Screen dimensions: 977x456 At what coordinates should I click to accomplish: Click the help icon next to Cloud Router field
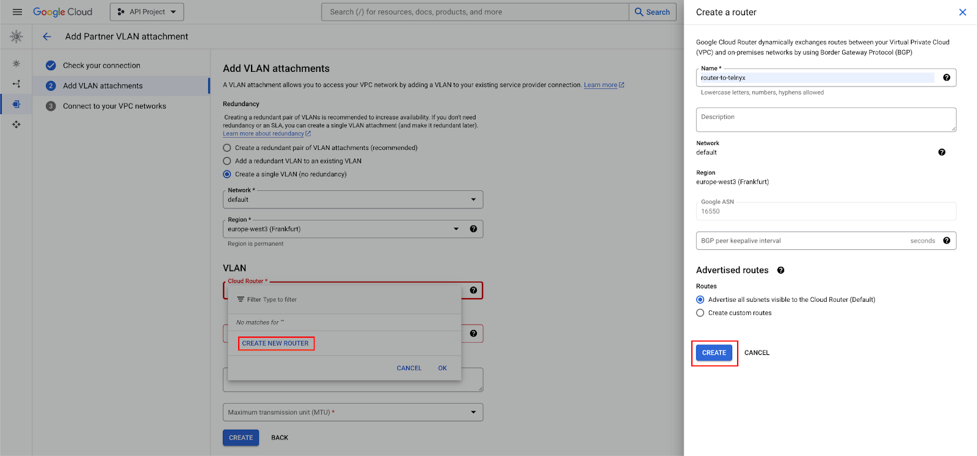pos(473,290)
